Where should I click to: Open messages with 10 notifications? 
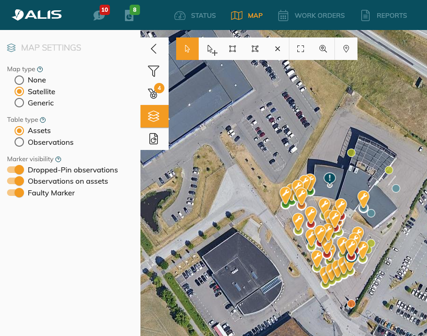coord(100,15)
